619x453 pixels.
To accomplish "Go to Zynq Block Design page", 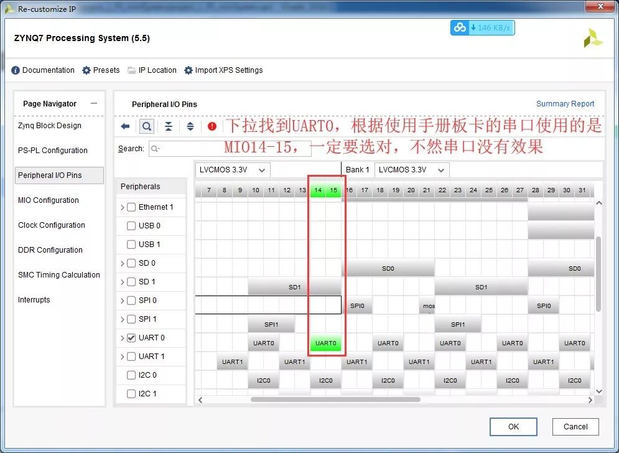I will [x=50, y=126].
